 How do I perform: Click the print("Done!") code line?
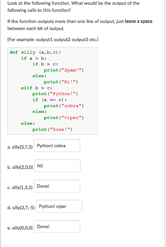tap(52, 129)
